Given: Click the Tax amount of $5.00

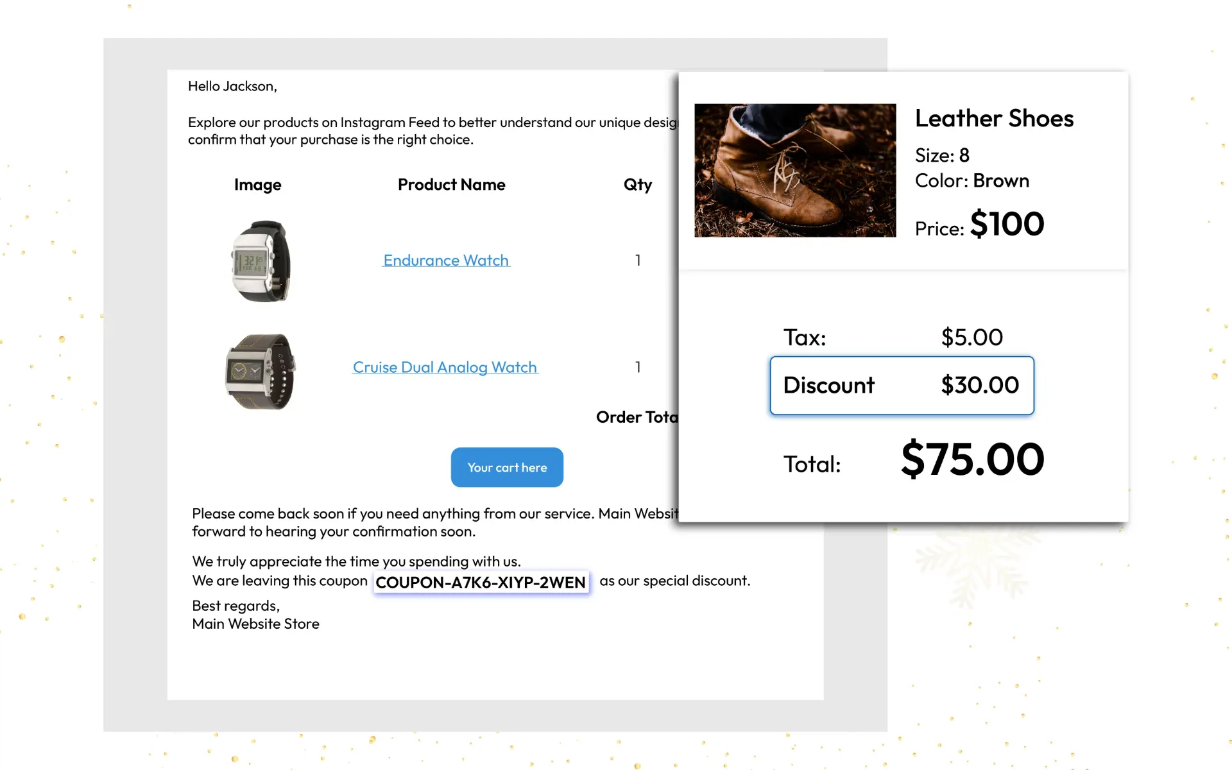Looking at the screenshot, I should click(971, 336).
